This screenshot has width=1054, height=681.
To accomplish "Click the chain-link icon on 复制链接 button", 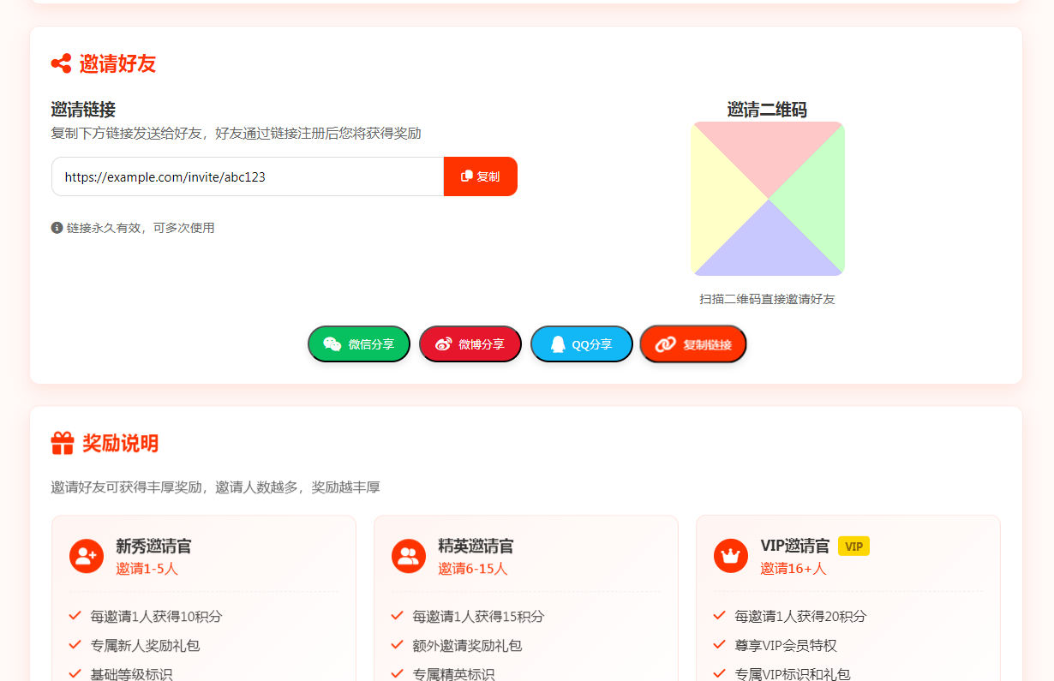I will coord(664,343).
